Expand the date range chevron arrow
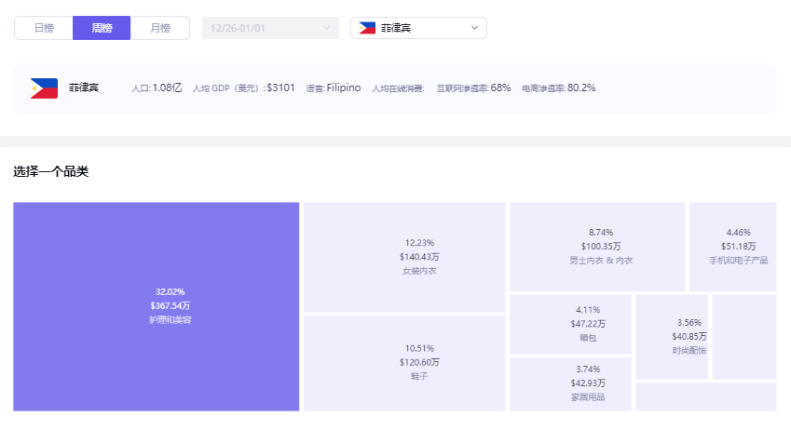791x430 pixels. coord(326,28)
